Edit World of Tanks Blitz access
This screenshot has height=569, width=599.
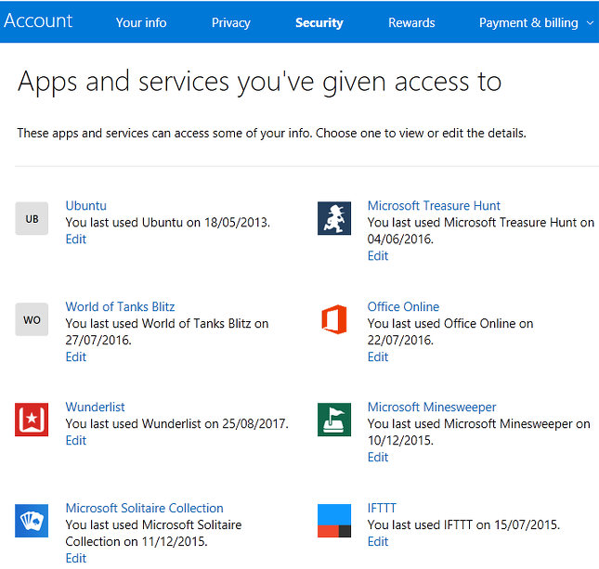point(76,356)
